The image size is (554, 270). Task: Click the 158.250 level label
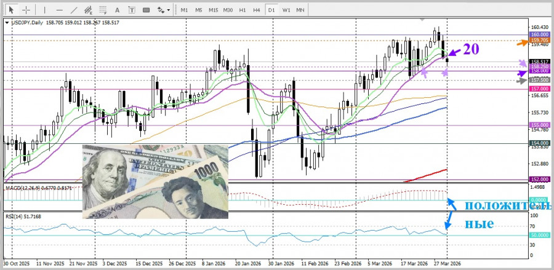coord(539,66)
